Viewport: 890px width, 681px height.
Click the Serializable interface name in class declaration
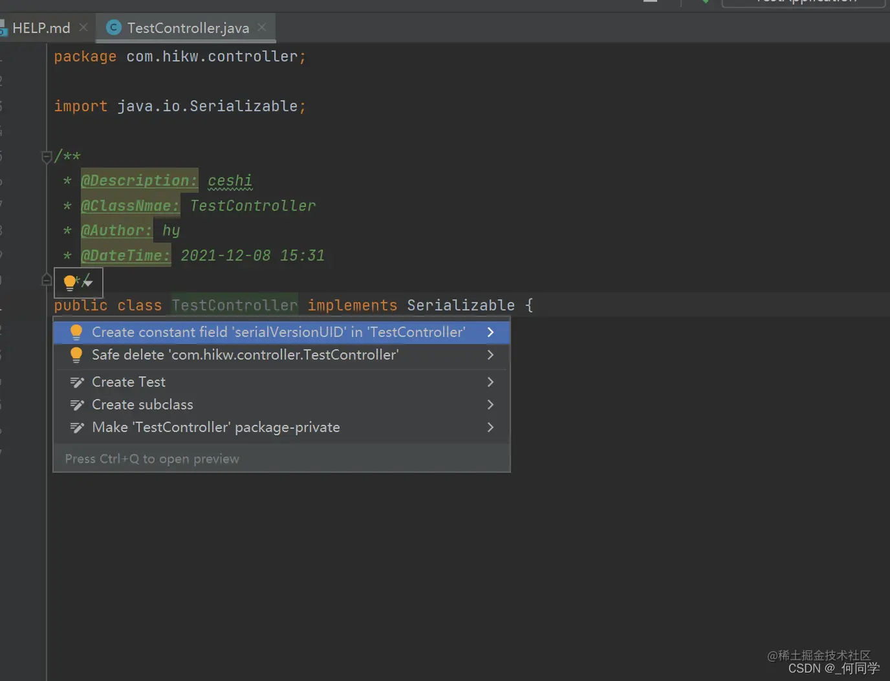(461, 305)
